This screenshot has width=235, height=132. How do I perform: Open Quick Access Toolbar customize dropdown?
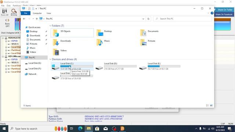click(36, 9)
